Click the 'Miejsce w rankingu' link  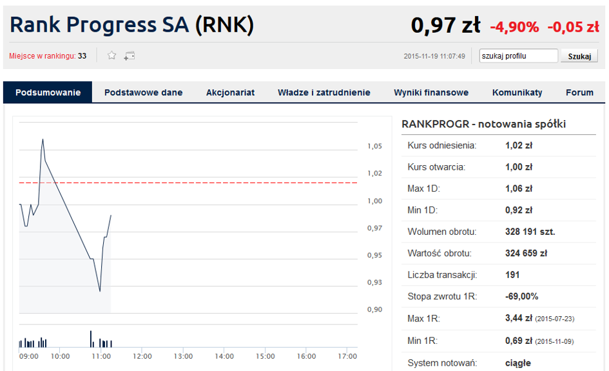[x=43, y=56]
